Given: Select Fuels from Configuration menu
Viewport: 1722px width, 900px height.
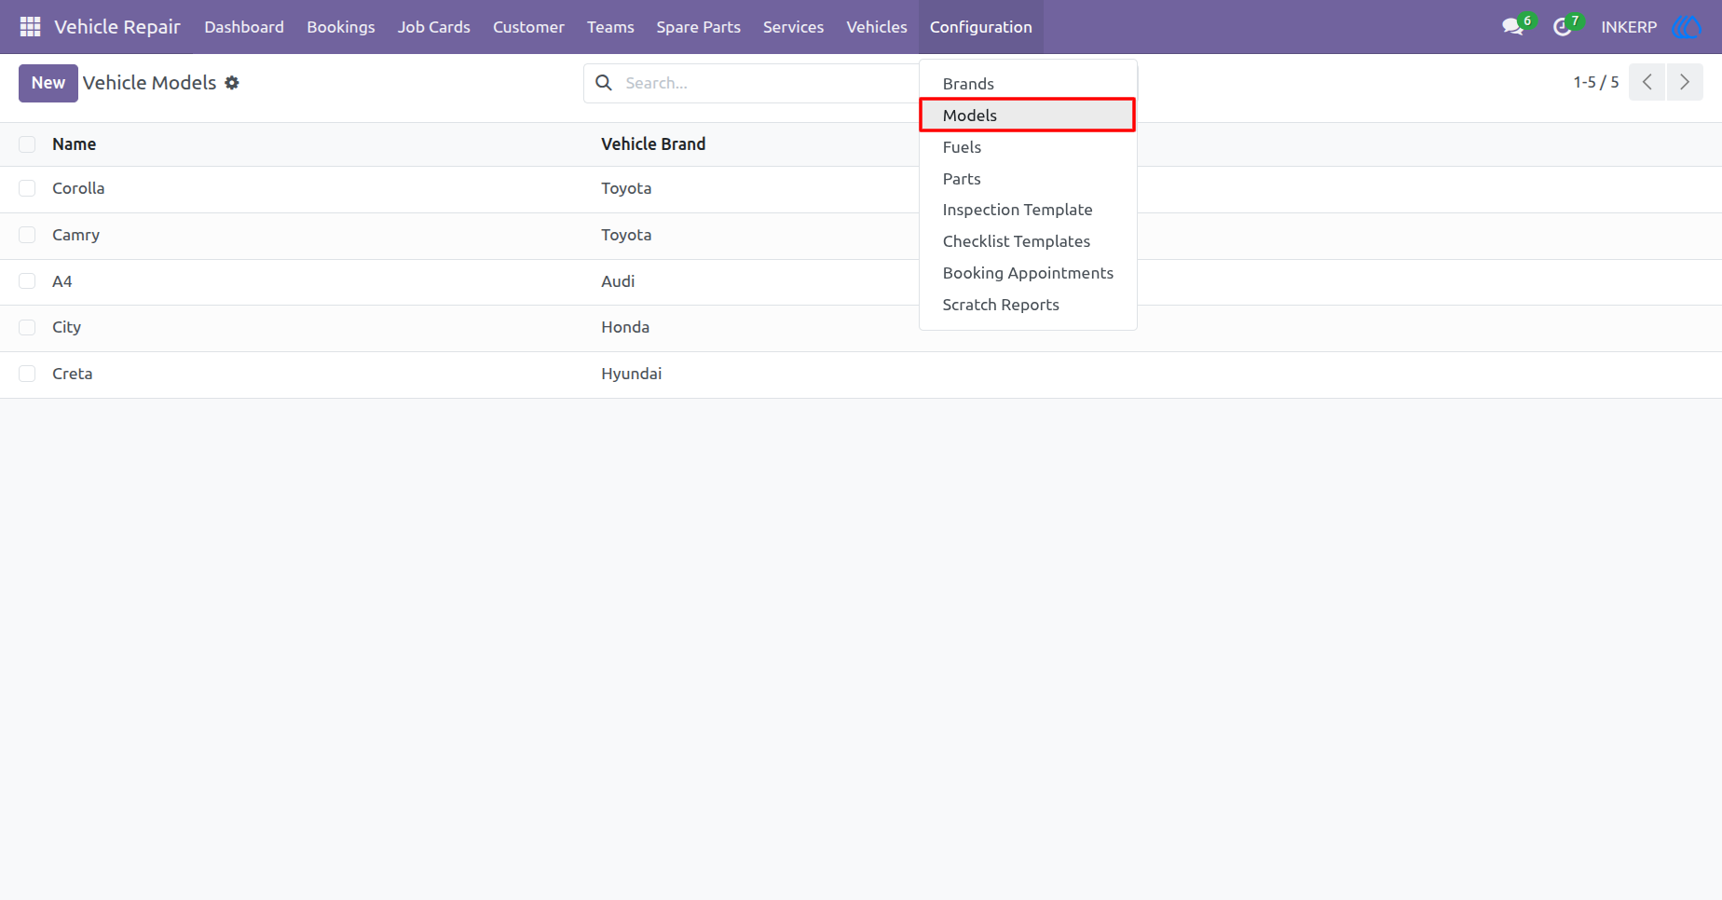Looking at the screenshot, I should pyautogui.click(x=1028, y=147).
